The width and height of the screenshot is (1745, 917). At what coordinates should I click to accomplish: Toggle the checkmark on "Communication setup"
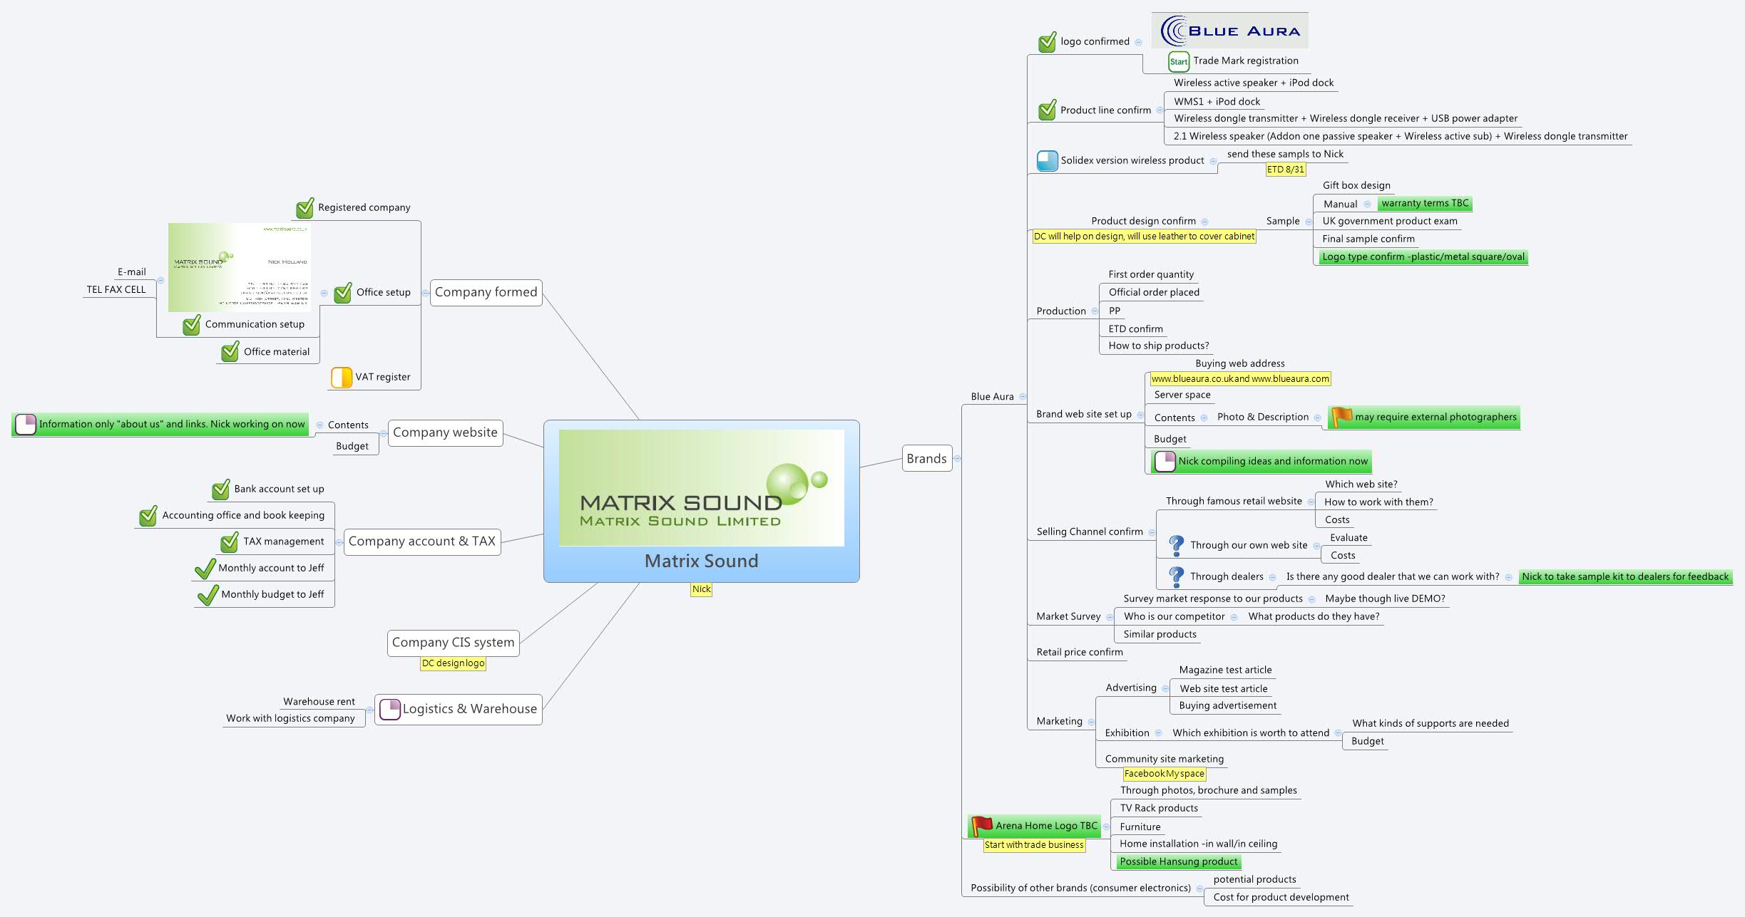(x=190, y=324)
